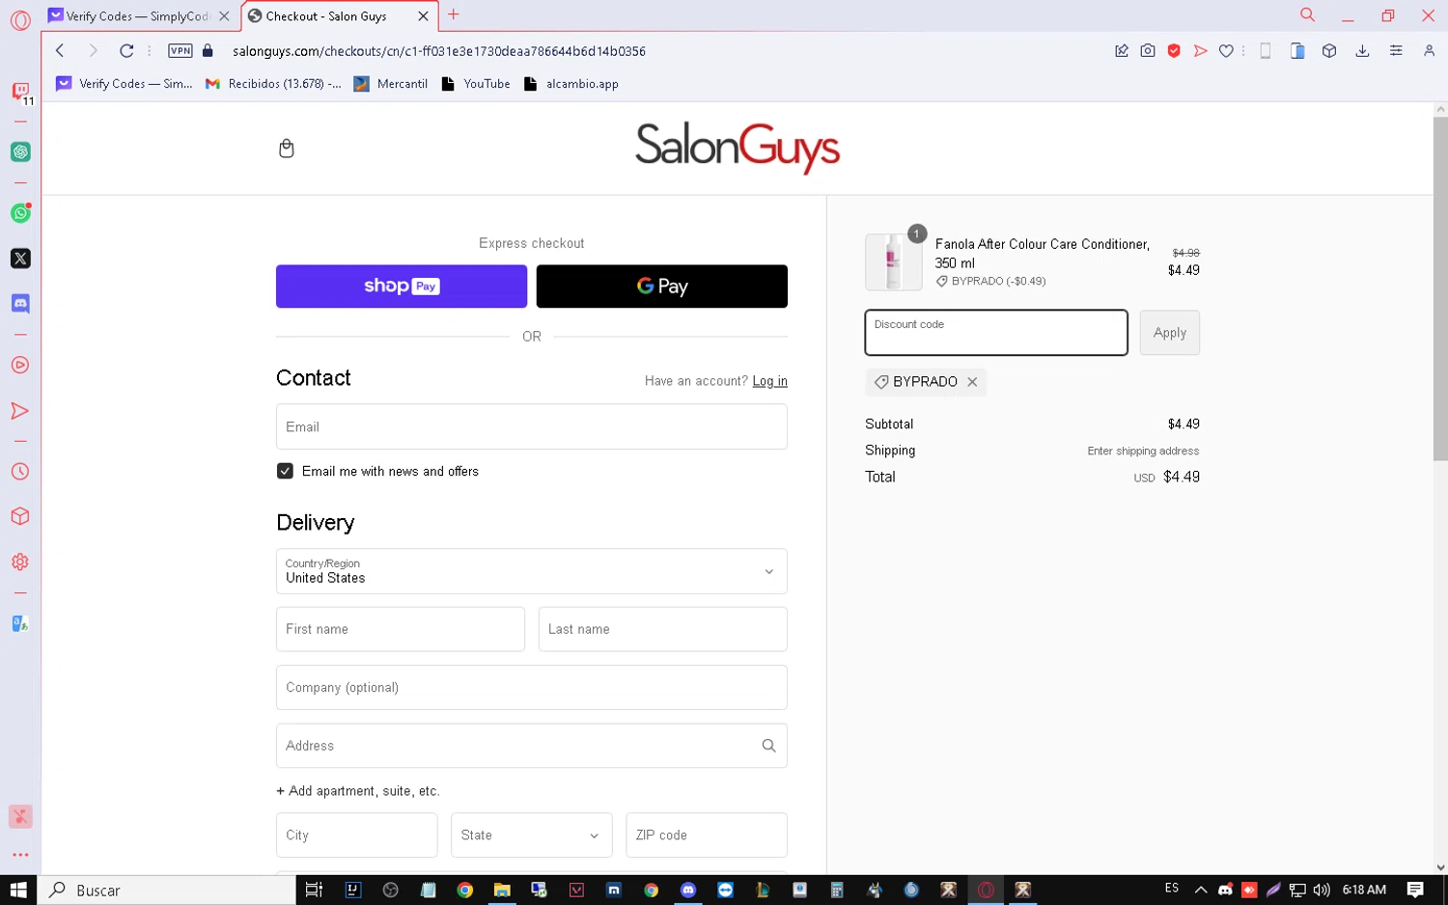
Task: Open the sidebar extensions cube icon
Action: point(20,516)
